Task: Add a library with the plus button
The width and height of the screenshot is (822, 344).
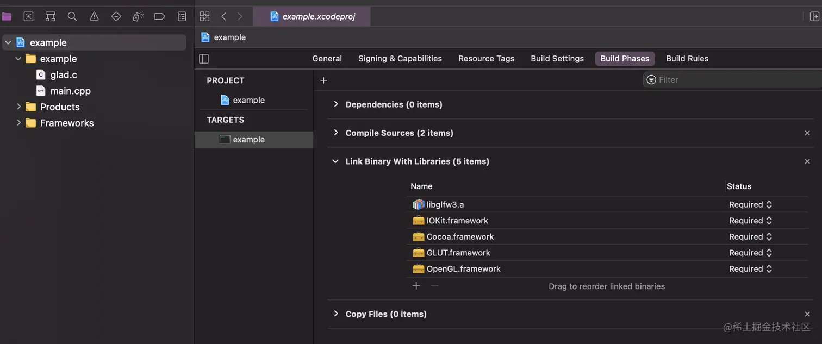Action: click(x=416, y=286)
